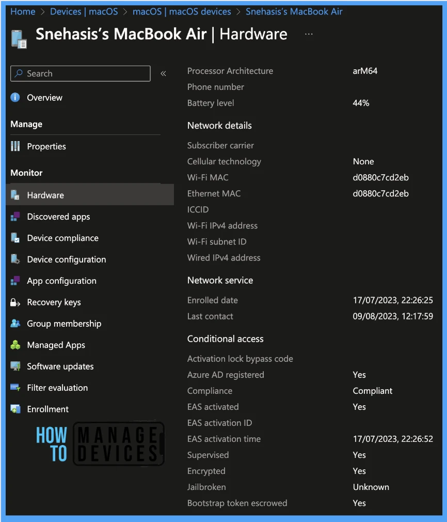Image resolution: width=447 pixels, height=522 pixels.
Task: Open Discovered apps page
Action: [x=58, y=217]
